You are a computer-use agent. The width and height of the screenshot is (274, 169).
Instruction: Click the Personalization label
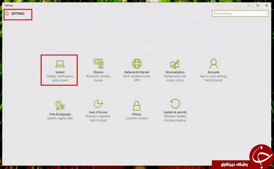point(175,72)
